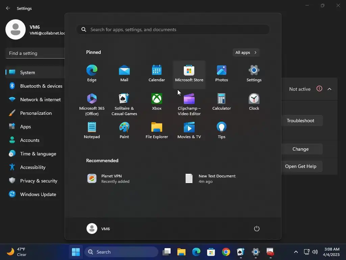Open VM6 user account menu in Start
Viewport: 346px width, 260px height.
[x=98, y=229]
